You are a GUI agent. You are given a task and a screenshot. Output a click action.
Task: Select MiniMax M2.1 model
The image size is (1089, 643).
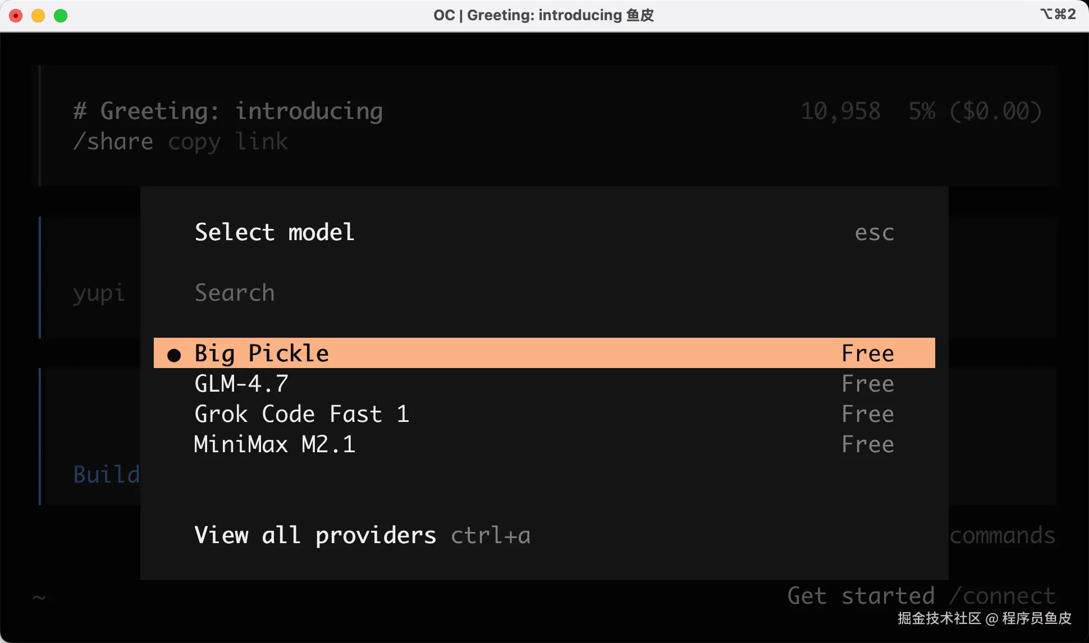[x=274, y=444]
